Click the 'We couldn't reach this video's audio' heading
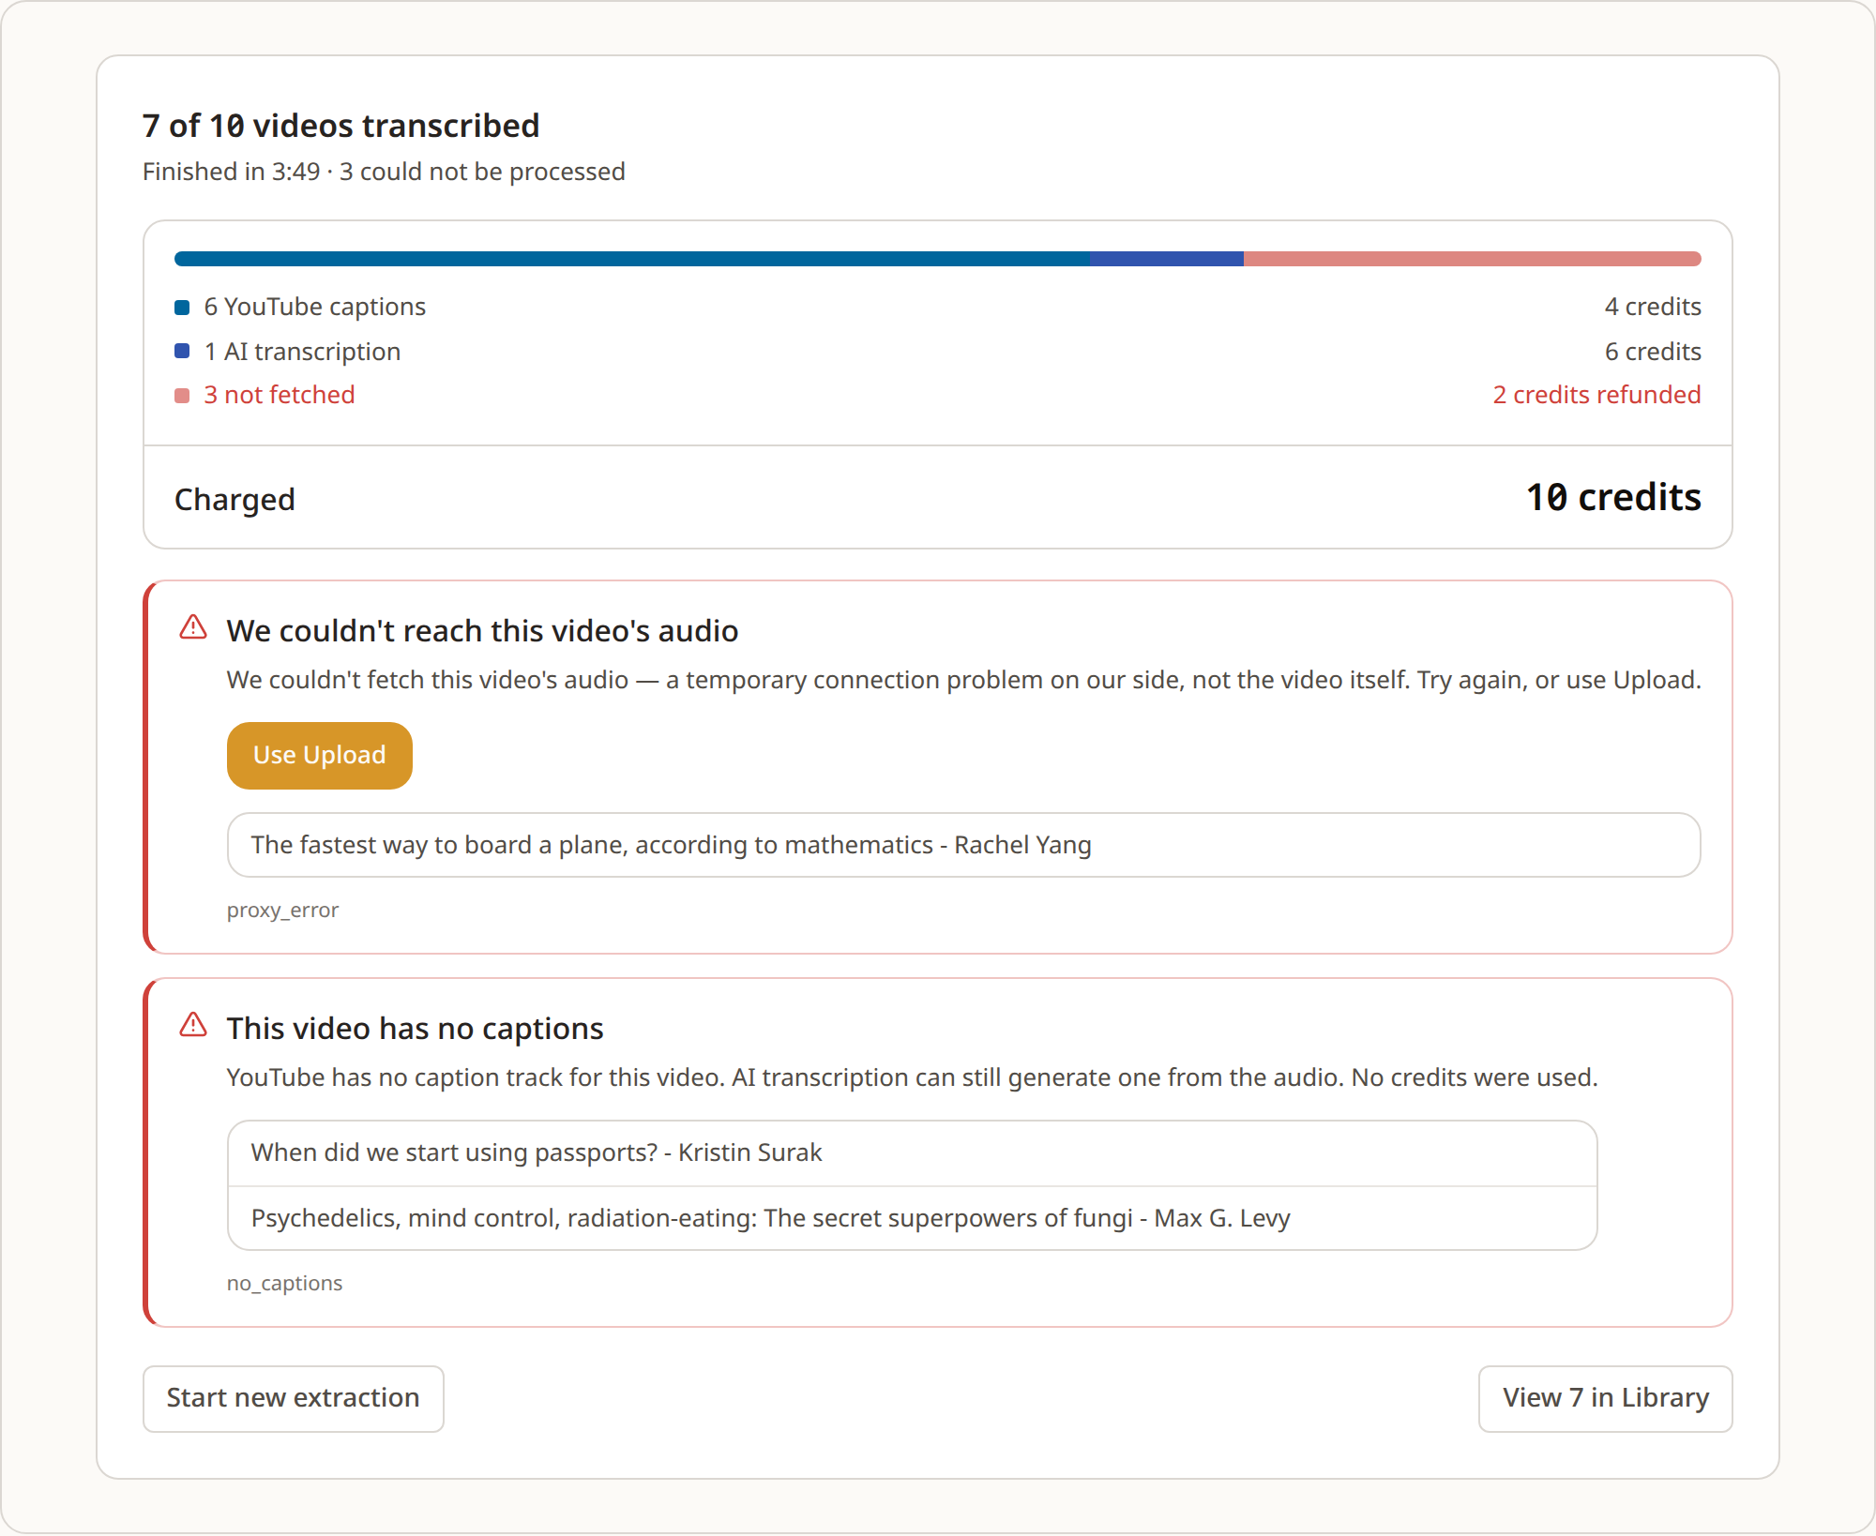The width and height of the screenshot is (1876, 1536). 482,631
